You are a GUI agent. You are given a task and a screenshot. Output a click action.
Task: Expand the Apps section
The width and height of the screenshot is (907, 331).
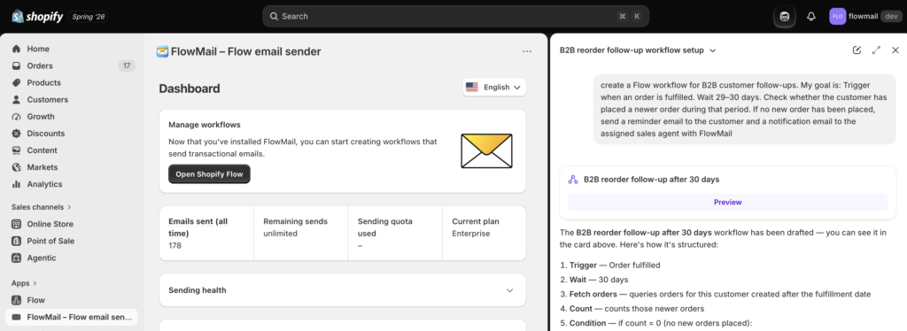coord(24,283)
